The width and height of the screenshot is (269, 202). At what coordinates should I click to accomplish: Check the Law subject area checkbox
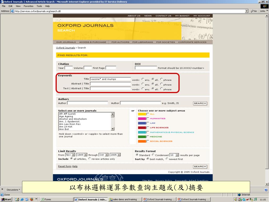[x=148, y=123]
